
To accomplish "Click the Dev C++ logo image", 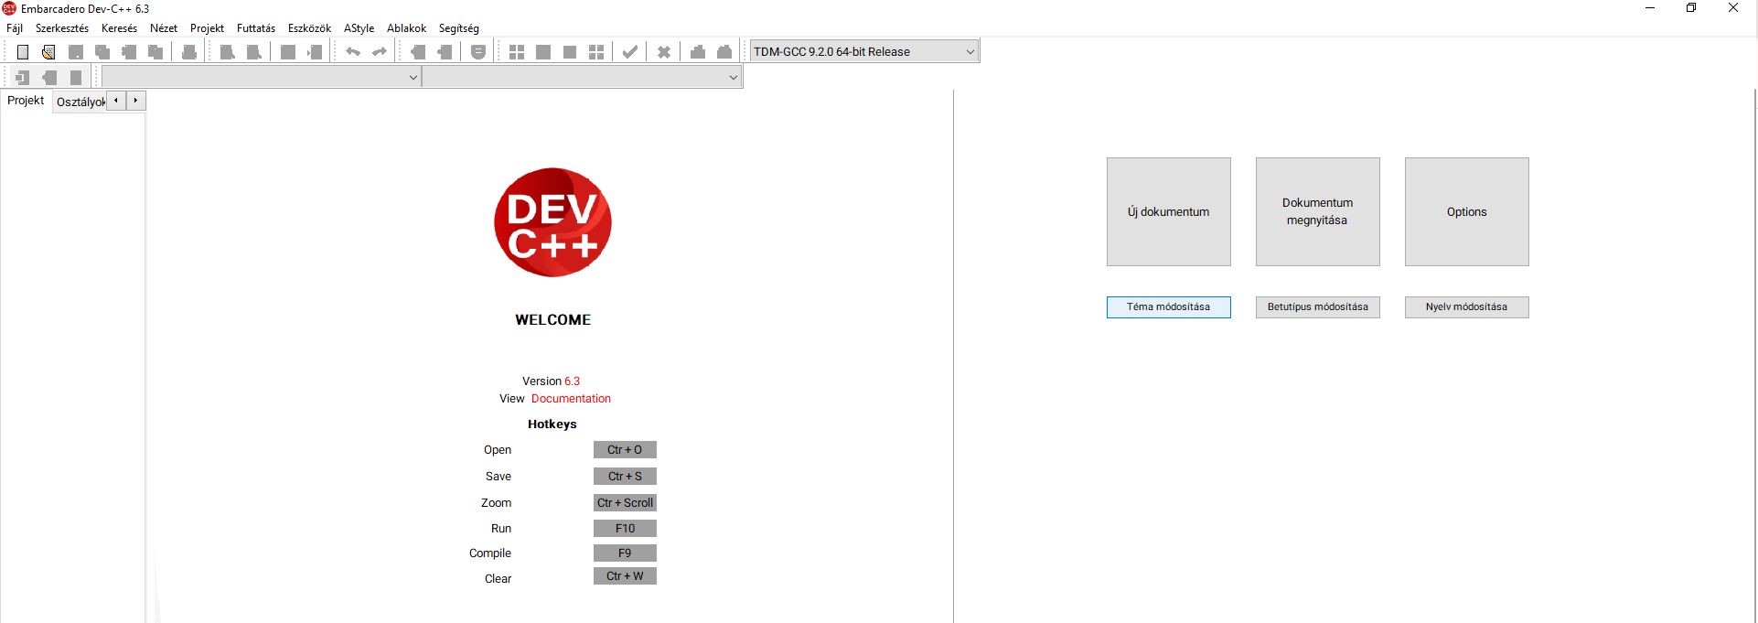I will [552, 222].
